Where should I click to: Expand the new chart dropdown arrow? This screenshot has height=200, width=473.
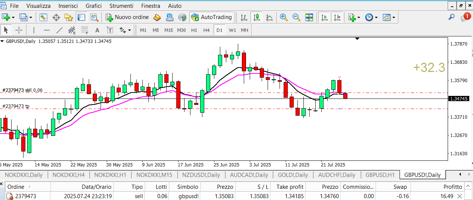13,18
